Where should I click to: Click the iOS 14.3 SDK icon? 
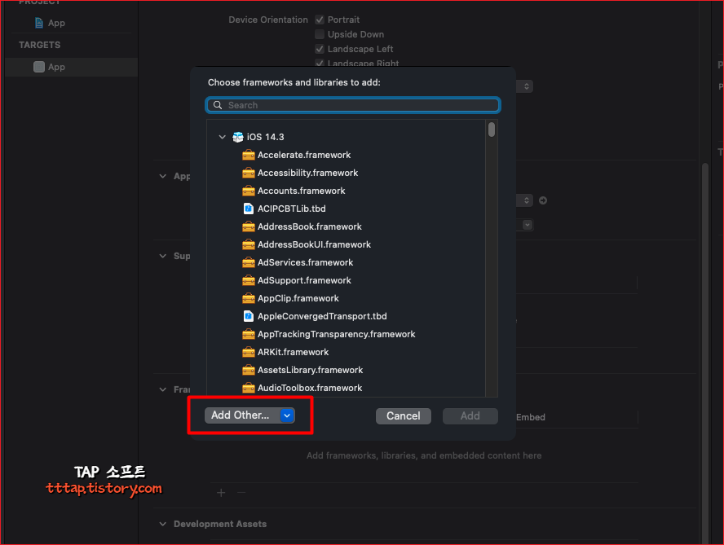point(238,137)
